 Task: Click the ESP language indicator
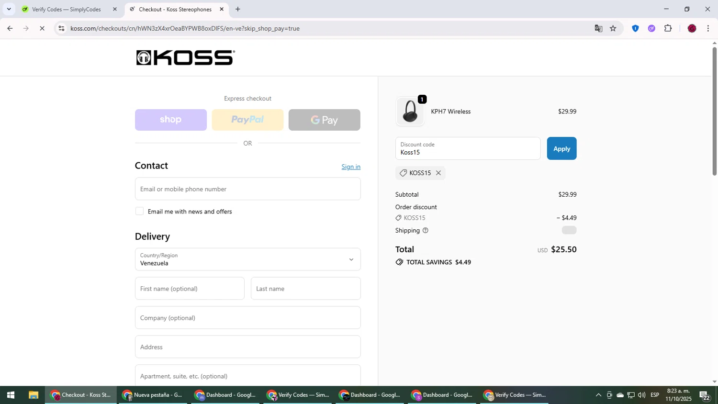[x=655, y=395]
